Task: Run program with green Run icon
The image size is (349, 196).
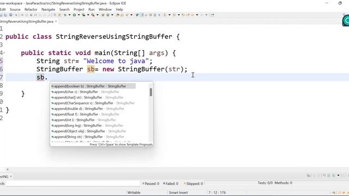Action: (x=74, y=15)
